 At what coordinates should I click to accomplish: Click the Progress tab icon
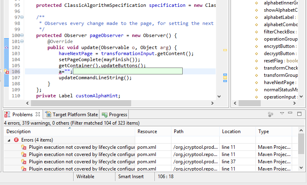tap(105, 115)
